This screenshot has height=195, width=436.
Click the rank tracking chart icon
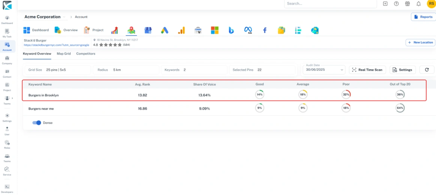tap(115, 30)
